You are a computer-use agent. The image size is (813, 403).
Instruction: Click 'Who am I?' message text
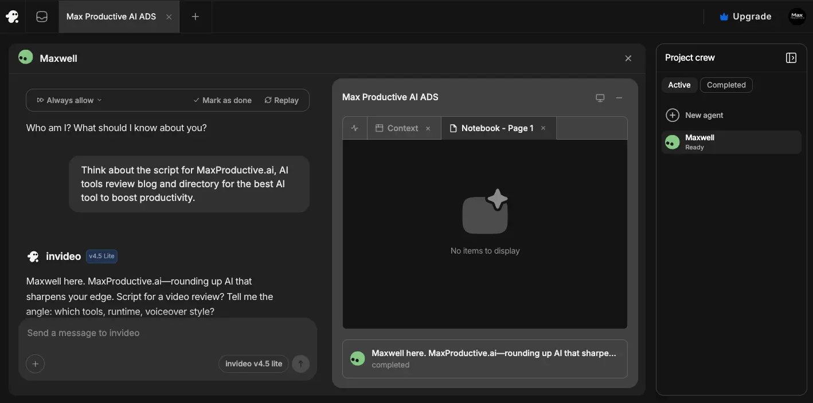[116, 128]
